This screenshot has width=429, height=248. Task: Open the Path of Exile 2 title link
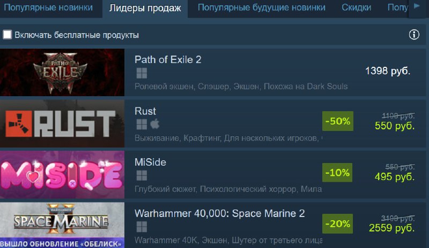pyautogui.click(x=168, y=59)
